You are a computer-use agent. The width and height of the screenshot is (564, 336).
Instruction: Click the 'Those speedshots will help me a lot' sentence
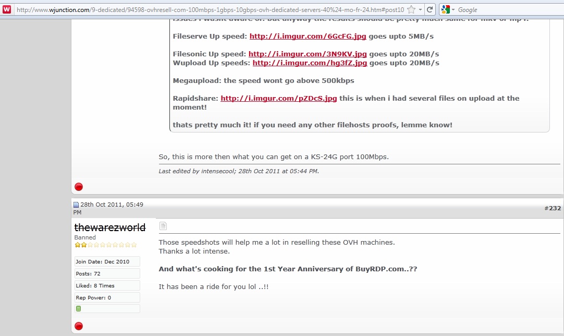pos(277,243)
